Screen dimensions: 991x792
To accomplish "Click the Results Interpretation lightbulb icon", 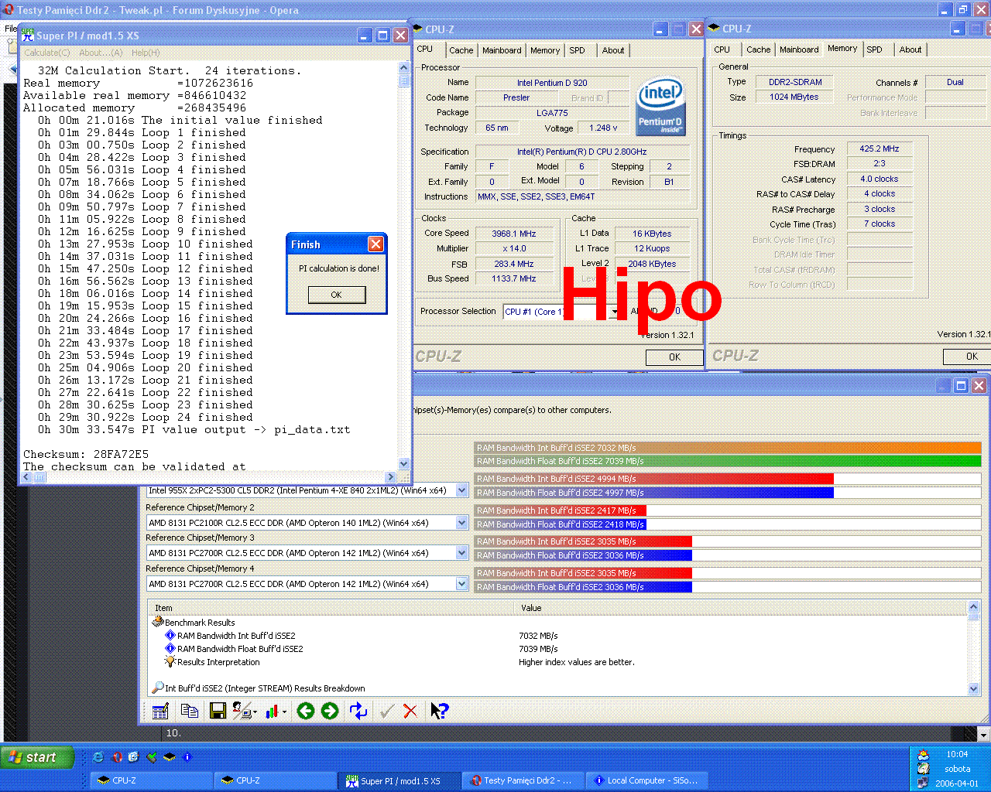I will point(170,661).
